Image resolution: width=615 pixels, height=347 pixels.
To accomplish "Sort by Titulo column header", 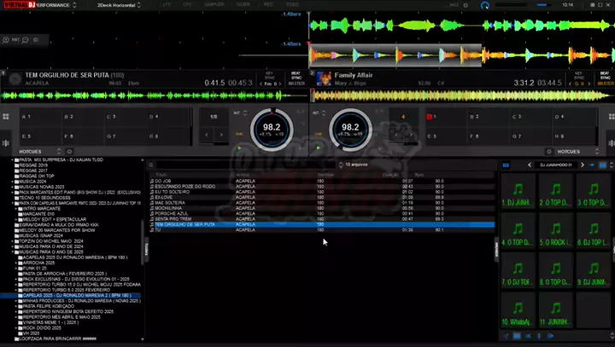I will click(x=161, y=175).
